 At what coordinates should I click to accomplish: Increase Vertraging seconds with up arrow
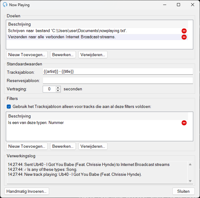(58, 88)
